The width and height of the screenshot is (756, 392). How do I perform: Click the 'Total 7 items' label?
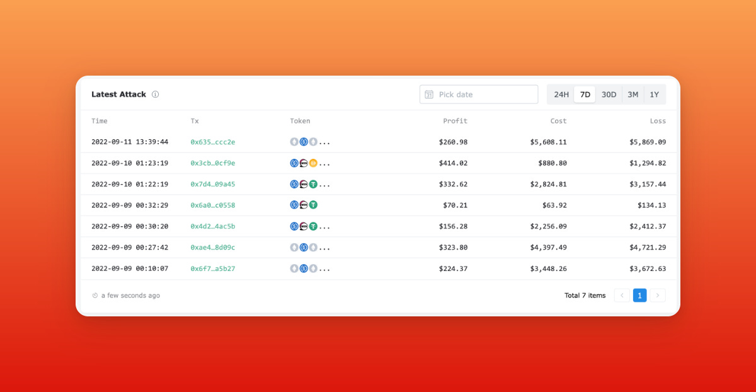click(585, 296)
